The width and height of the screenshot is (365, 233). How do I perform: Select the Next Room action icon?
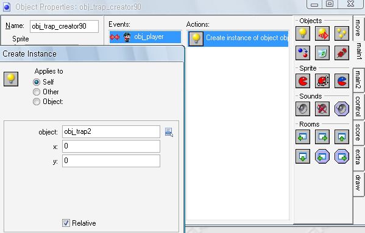coord(322,137)
